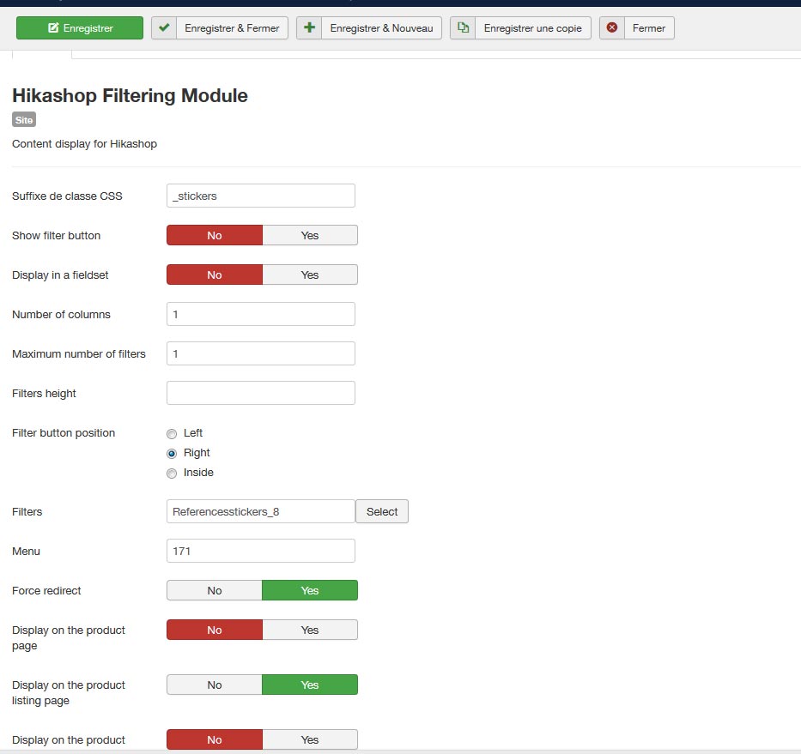Screen dimensions: 801x754
Task: Set Display in a fieldset to No
Action: pos(215,274)
